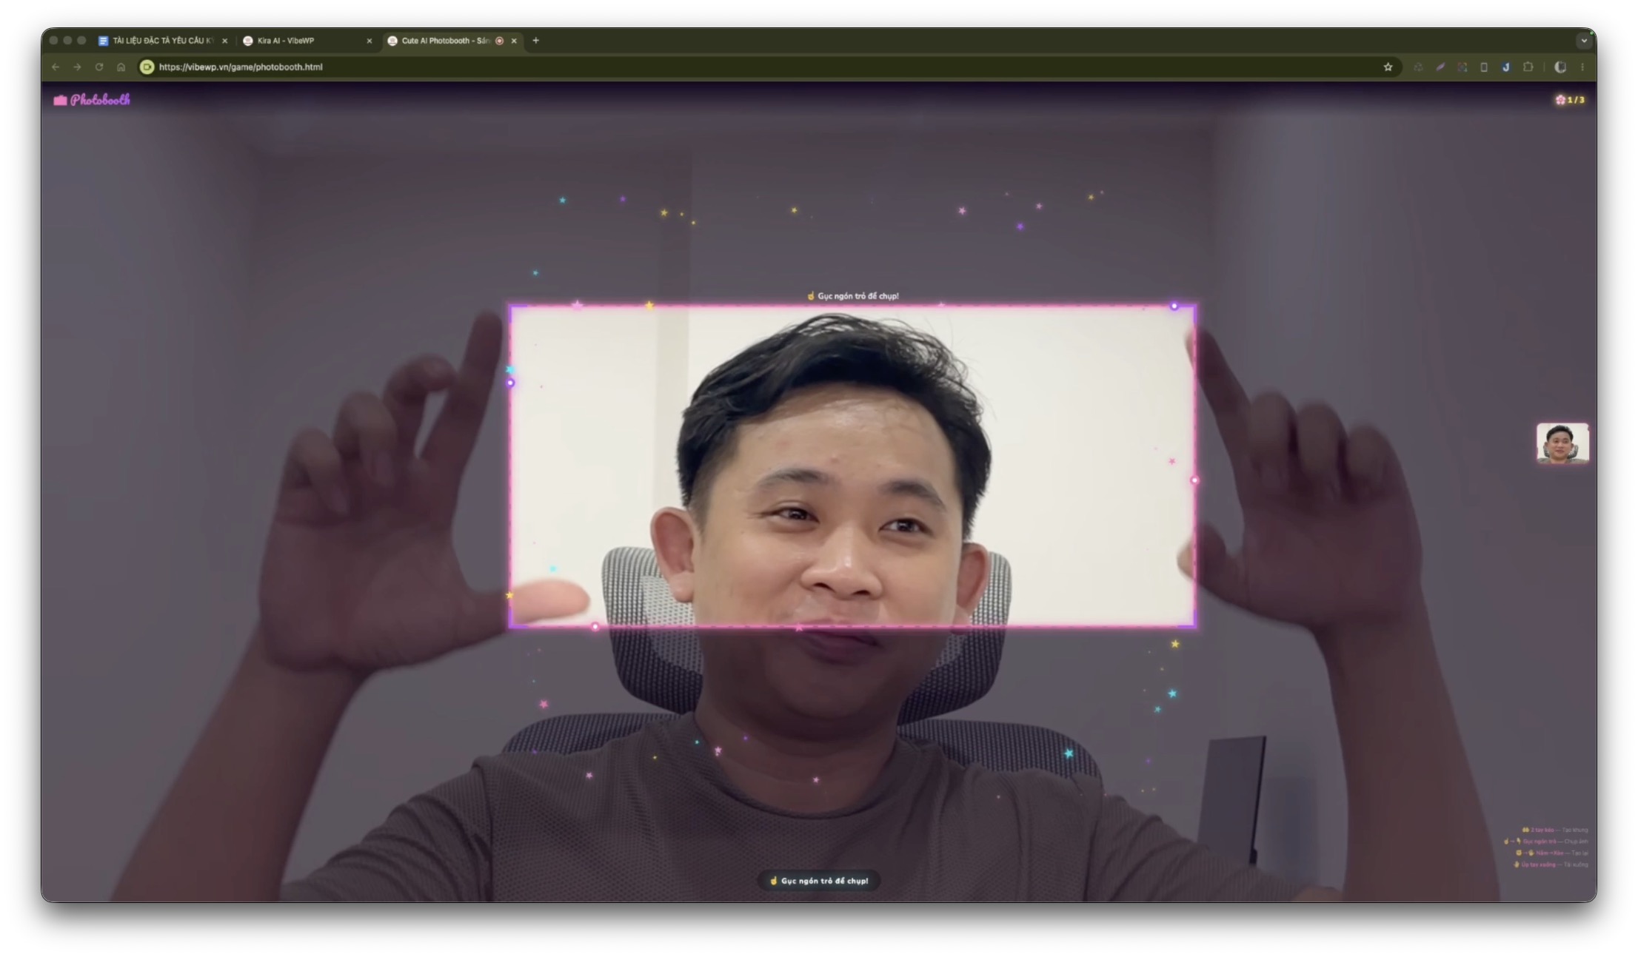This screenshot has width=1638, height=957.
Task: Click the camera permission icon in address bar
Action: (147, 67)
